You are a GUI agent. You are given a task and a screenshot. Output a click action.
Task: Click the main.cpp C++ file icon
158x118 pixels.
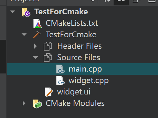coord(60,69)
